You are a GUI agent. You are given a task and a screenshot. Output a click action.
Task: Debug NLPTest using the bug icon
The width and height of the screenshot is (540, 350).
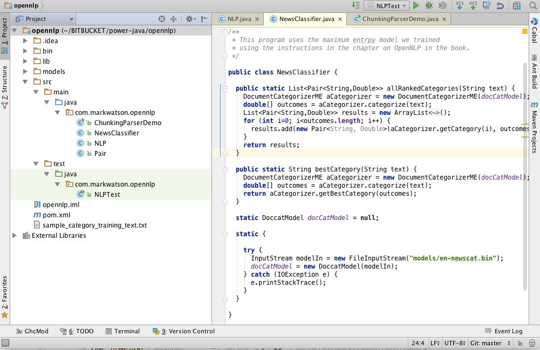tap(429, 5)
